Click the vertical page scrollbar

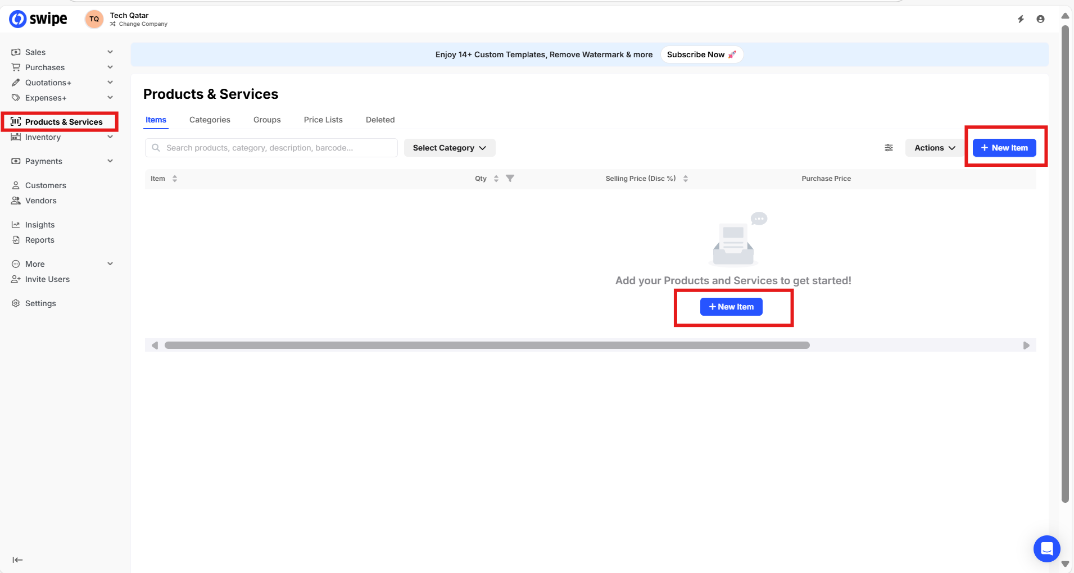[x=1065, y=264]
